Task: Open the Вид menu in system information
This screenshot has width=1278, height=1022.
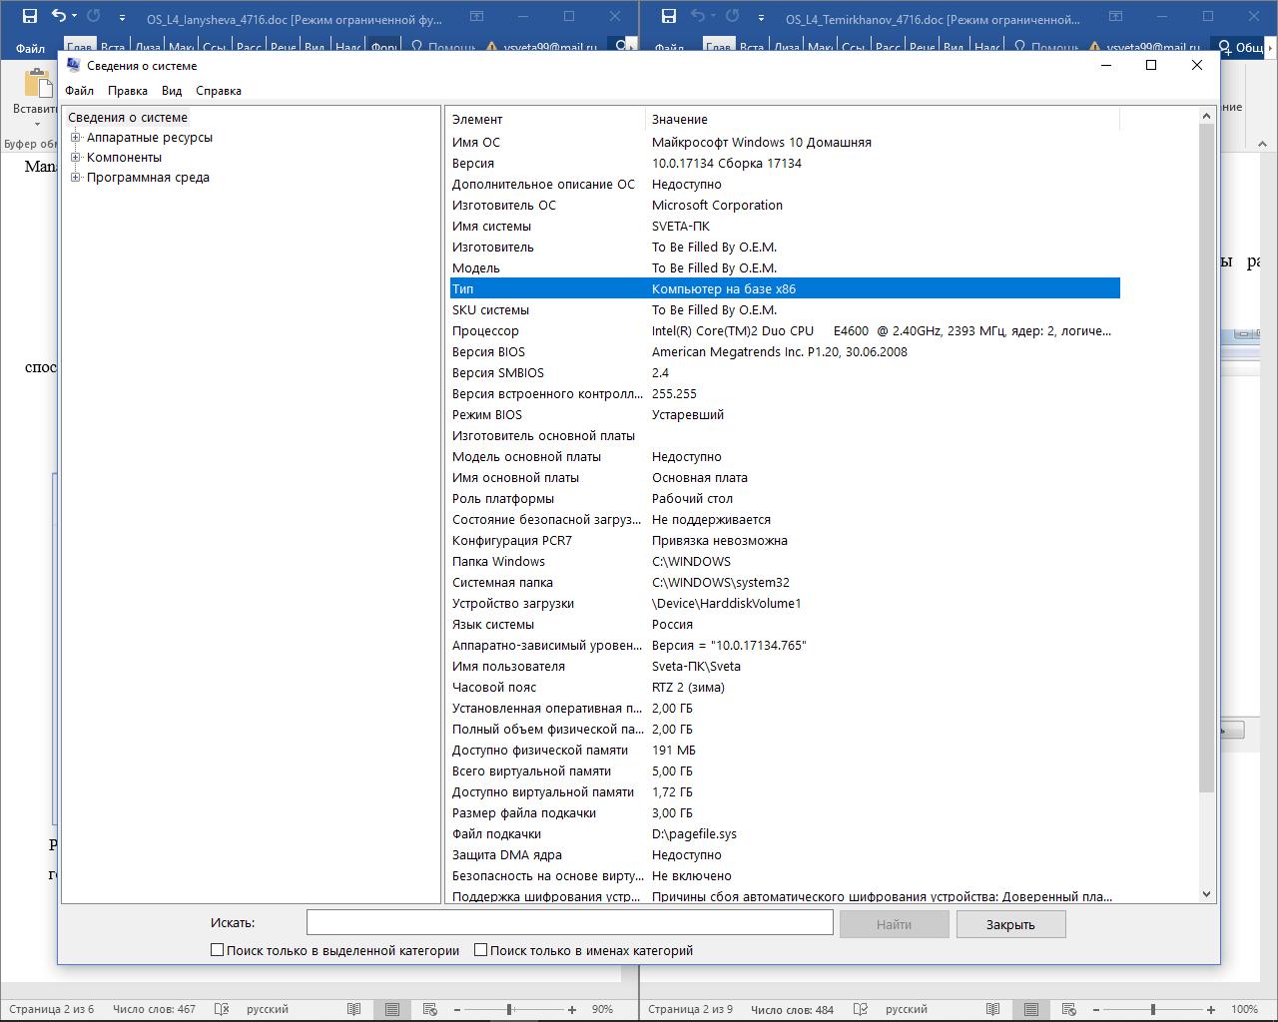Action: click(172, 91)
